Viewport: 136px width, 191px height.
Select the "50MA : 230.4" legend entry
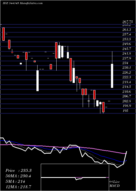point(18,176)
